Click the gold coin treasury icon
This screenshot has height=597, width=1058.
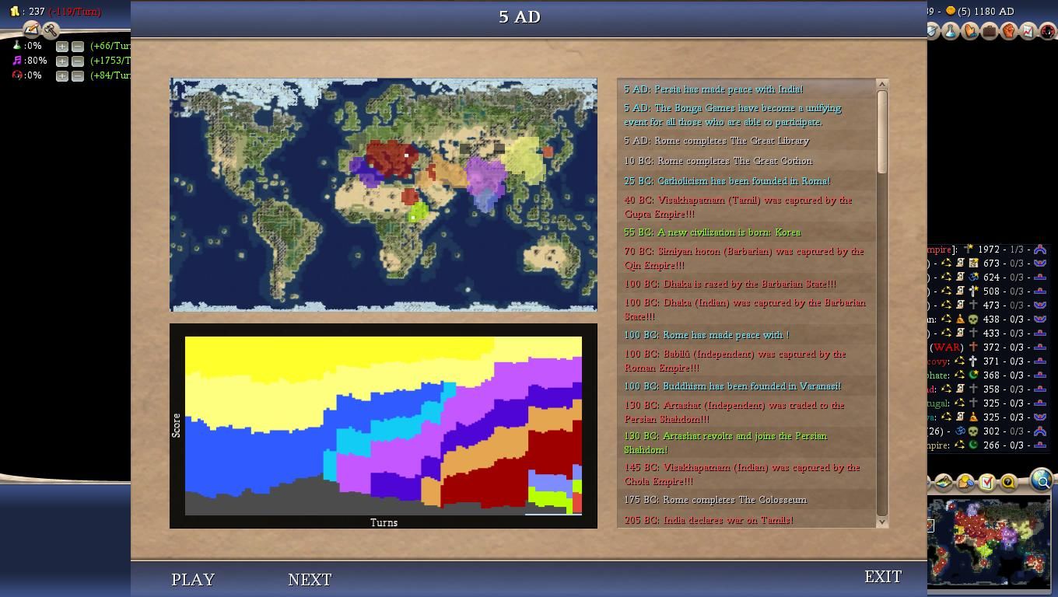[x=15, y=12]
